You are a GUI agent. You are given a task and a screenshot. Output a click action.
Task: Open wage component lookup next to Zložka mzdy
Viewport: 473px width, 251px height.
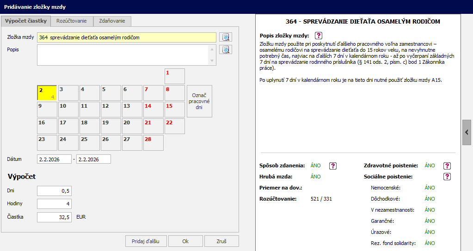pyautogui.click(x=225, y=37)
